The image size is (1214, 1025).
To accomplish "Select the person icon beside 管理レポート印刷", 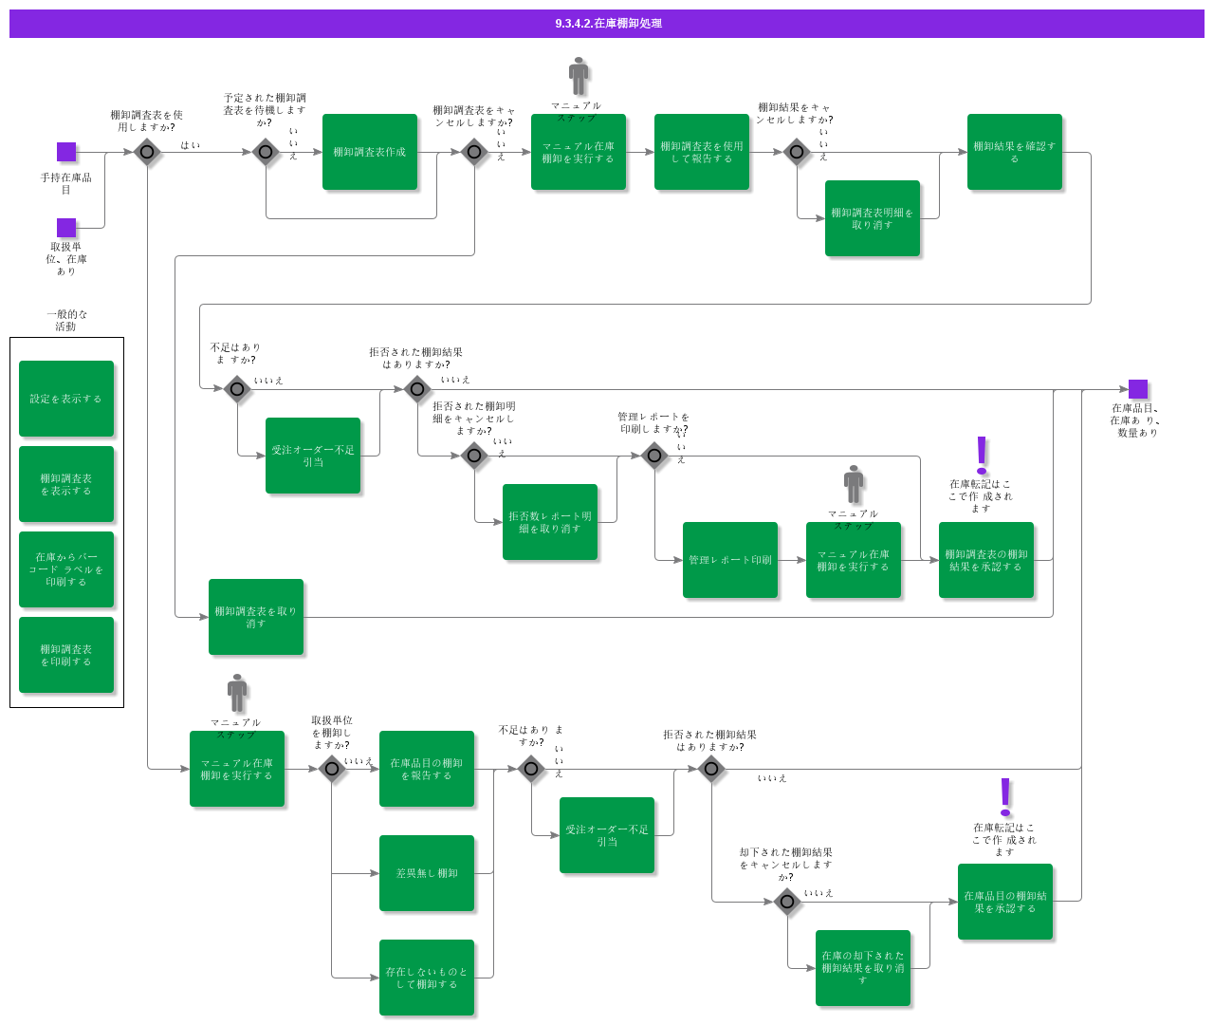I will 854,484.
